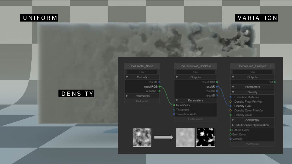Click the Extinction Distance input port

pyautogui.click(x=230, y=97)
